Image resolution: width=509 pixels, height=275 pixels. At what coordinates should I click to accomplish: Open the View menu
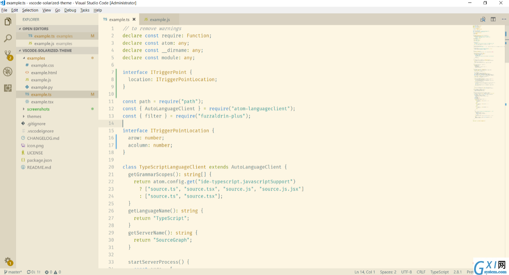point(47,10)
